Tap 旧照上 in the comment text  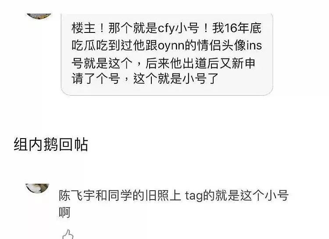pos(163,196)
